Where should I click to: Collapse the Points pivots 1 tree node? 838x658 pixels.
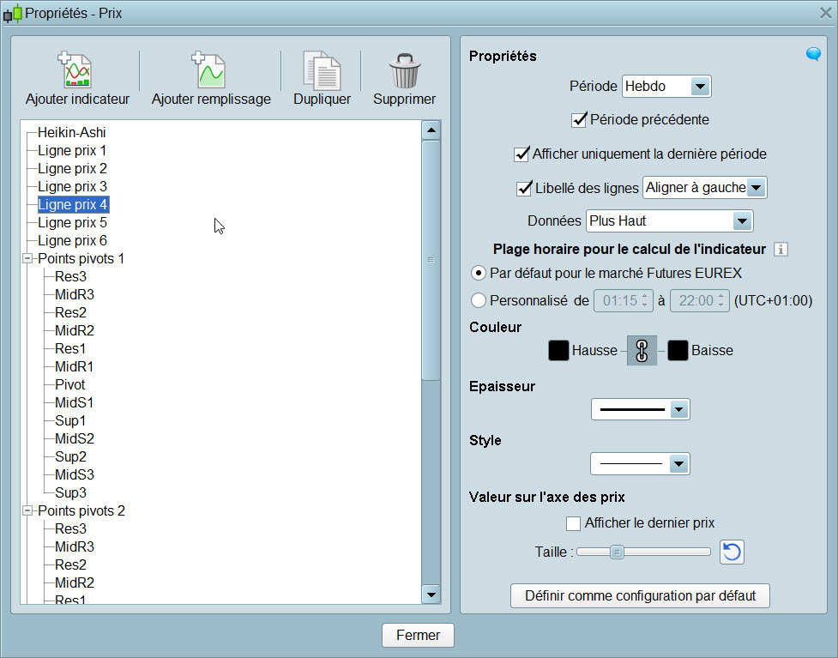(x=27, y=259)
